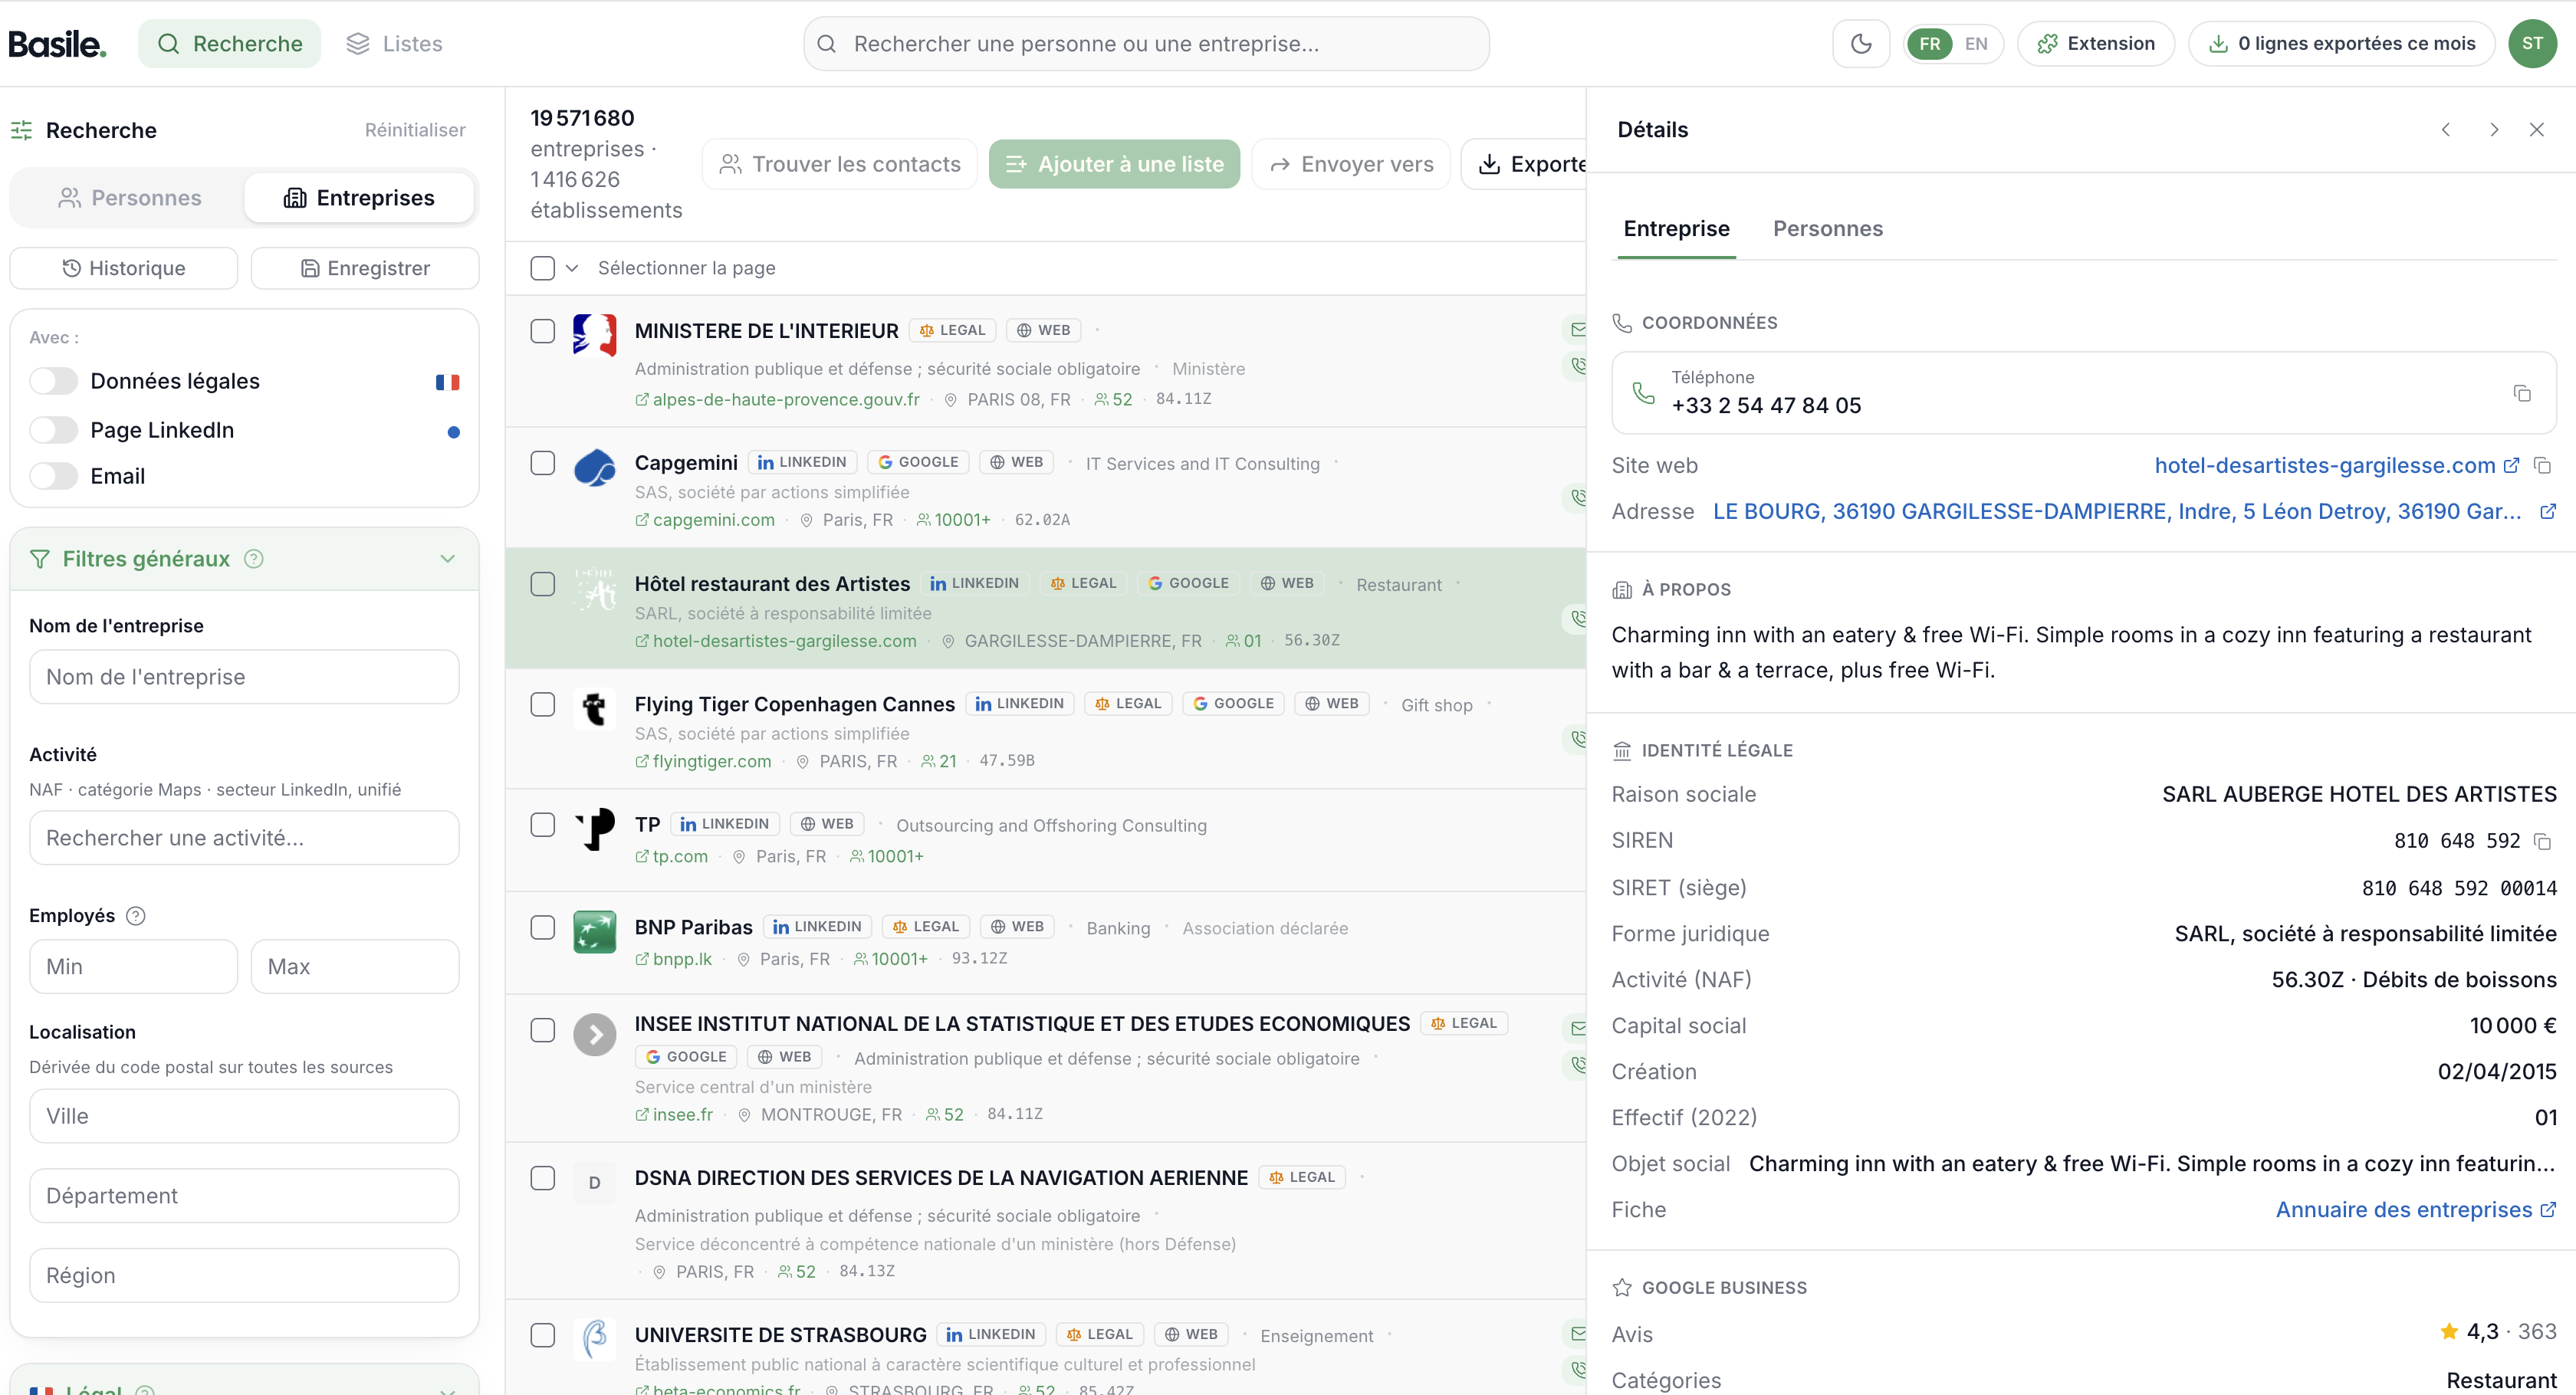Check the Sélectionner la page checkbox
2576x1395 pixels.
(x=543, y=268)
